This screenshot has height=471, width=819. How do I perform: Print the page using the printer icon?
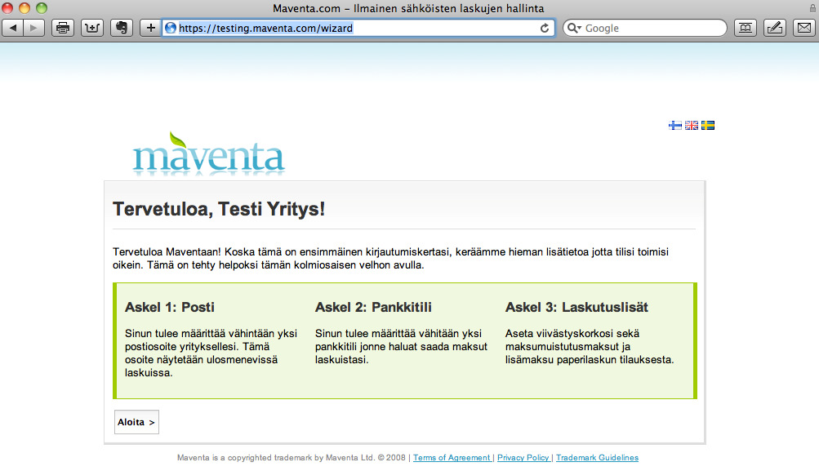point(63,28)
